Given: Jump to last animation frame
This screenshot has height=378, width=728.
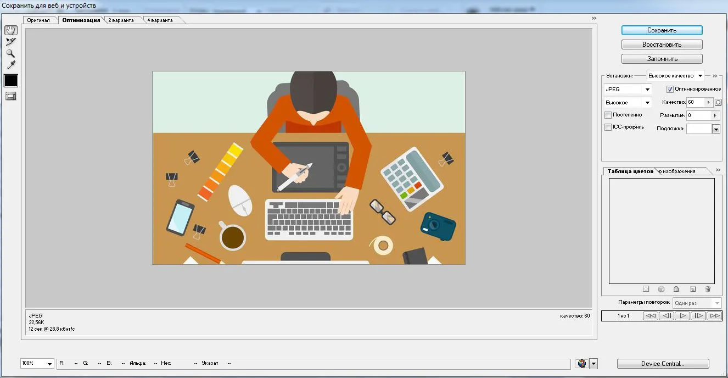Looking at the screenshot, I should pyautogui.click(x=714, y=316).
